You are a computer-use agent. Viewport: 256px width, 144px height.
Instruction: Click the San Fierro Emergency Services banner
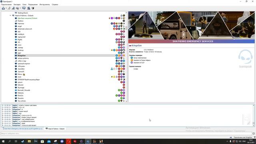click(x=191, y=27)
